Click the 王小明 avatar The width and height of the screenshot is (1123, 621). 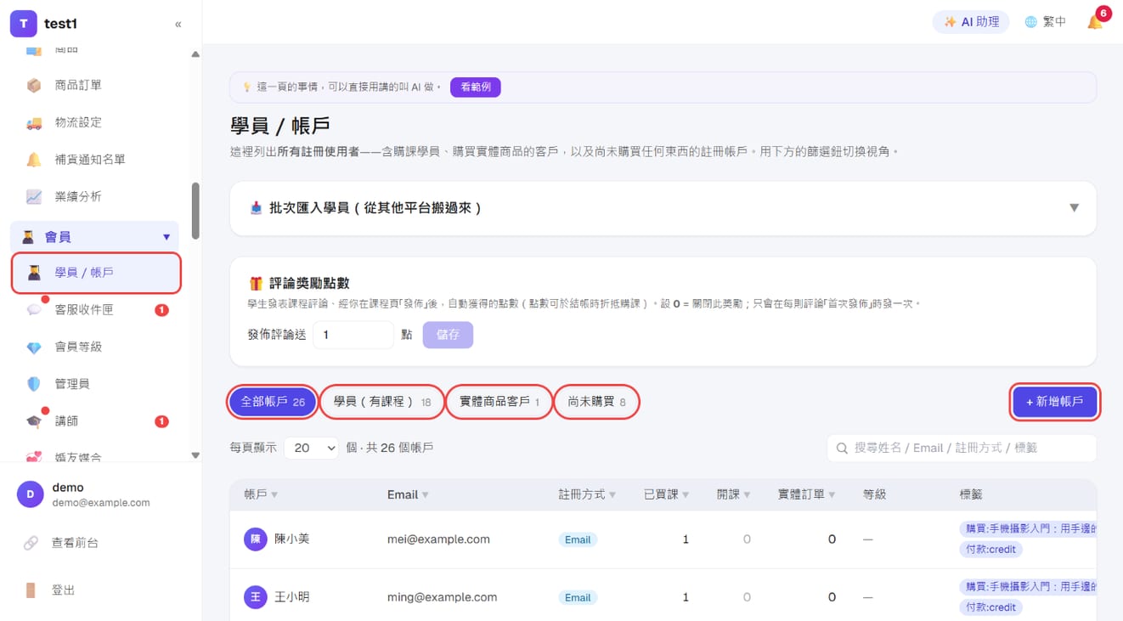click(x=256, y=597)
